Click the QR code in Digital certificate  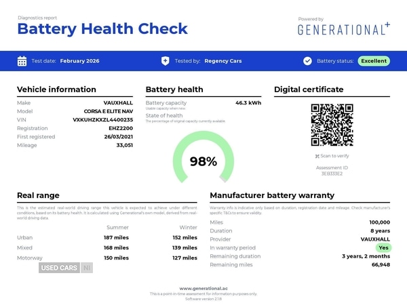coord(332,125)
